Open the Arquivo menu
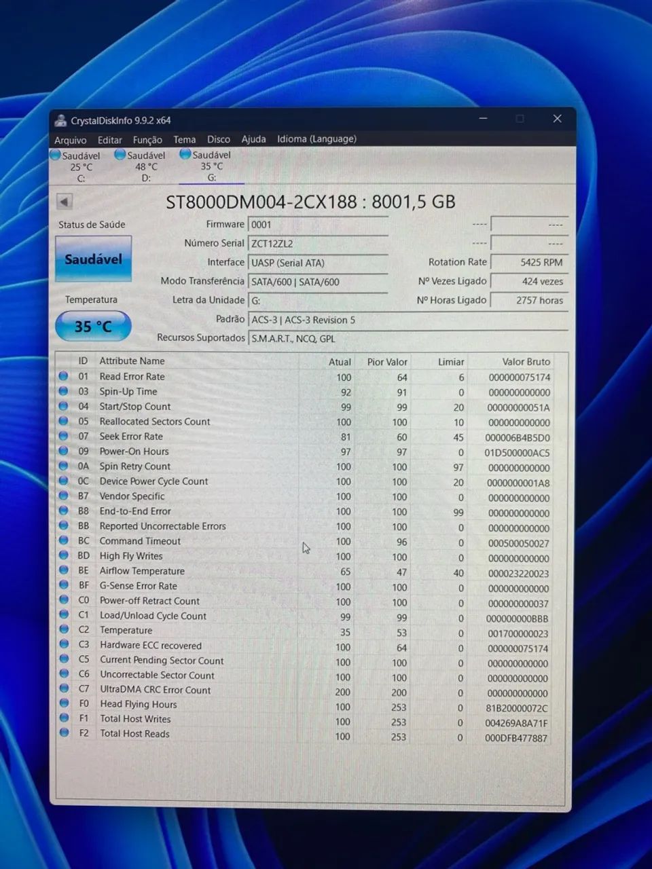This screenshot has width=652, height=869. [71, 140]
